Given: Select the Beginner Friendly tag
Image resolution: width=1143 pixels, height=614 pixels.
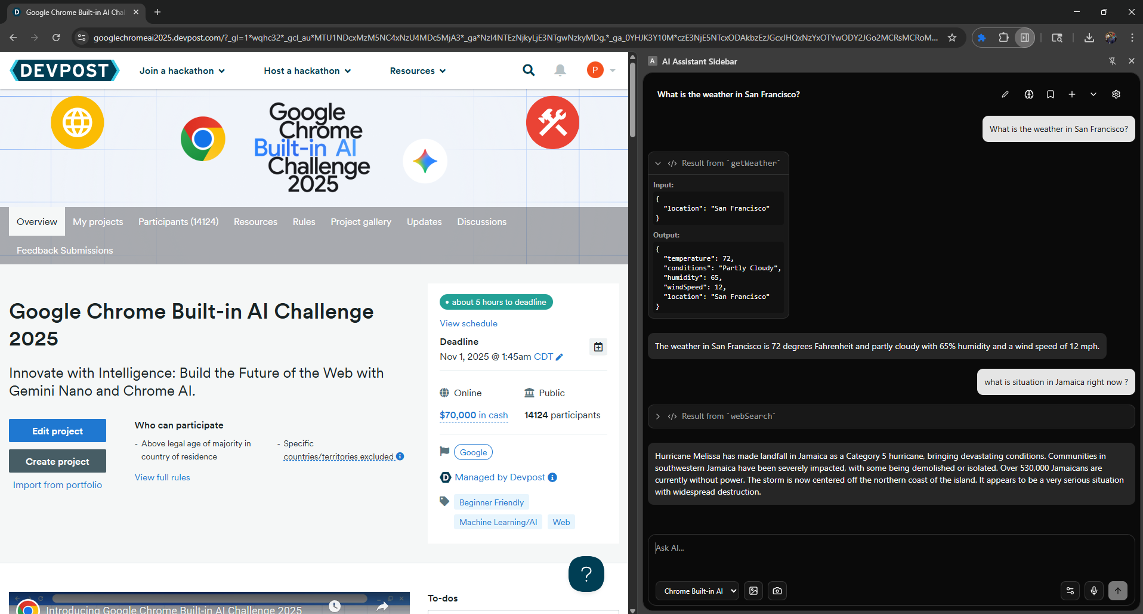Looking at the screenshot, I should (491, 502).
